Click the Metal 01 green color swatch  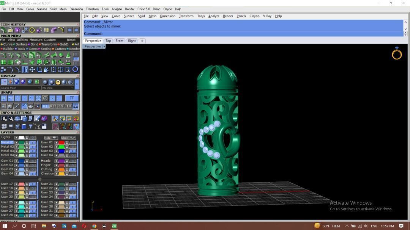point(21,142)
